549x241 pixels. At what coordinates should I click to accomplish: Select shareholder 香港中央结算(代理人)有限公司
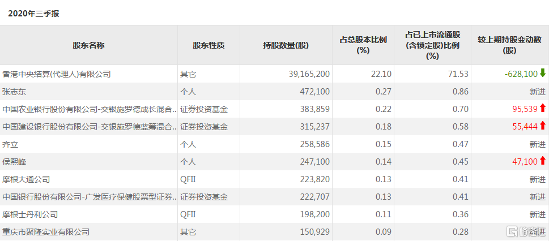click(56, 74)
